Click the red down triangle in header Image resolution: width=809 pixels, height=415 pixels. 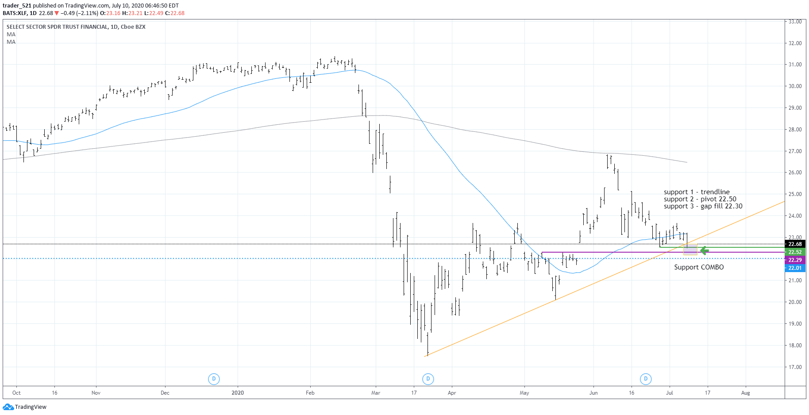pyautogui.click(x=57, y=13)
